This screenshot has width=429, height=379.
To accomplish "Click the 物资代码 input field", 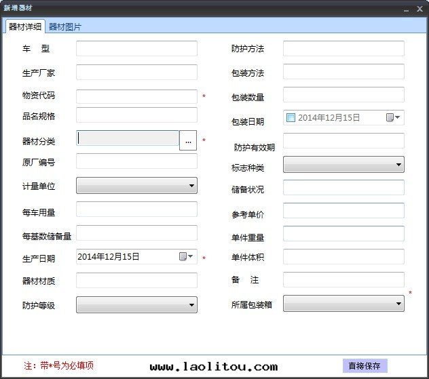I will [x=136, y=96].
